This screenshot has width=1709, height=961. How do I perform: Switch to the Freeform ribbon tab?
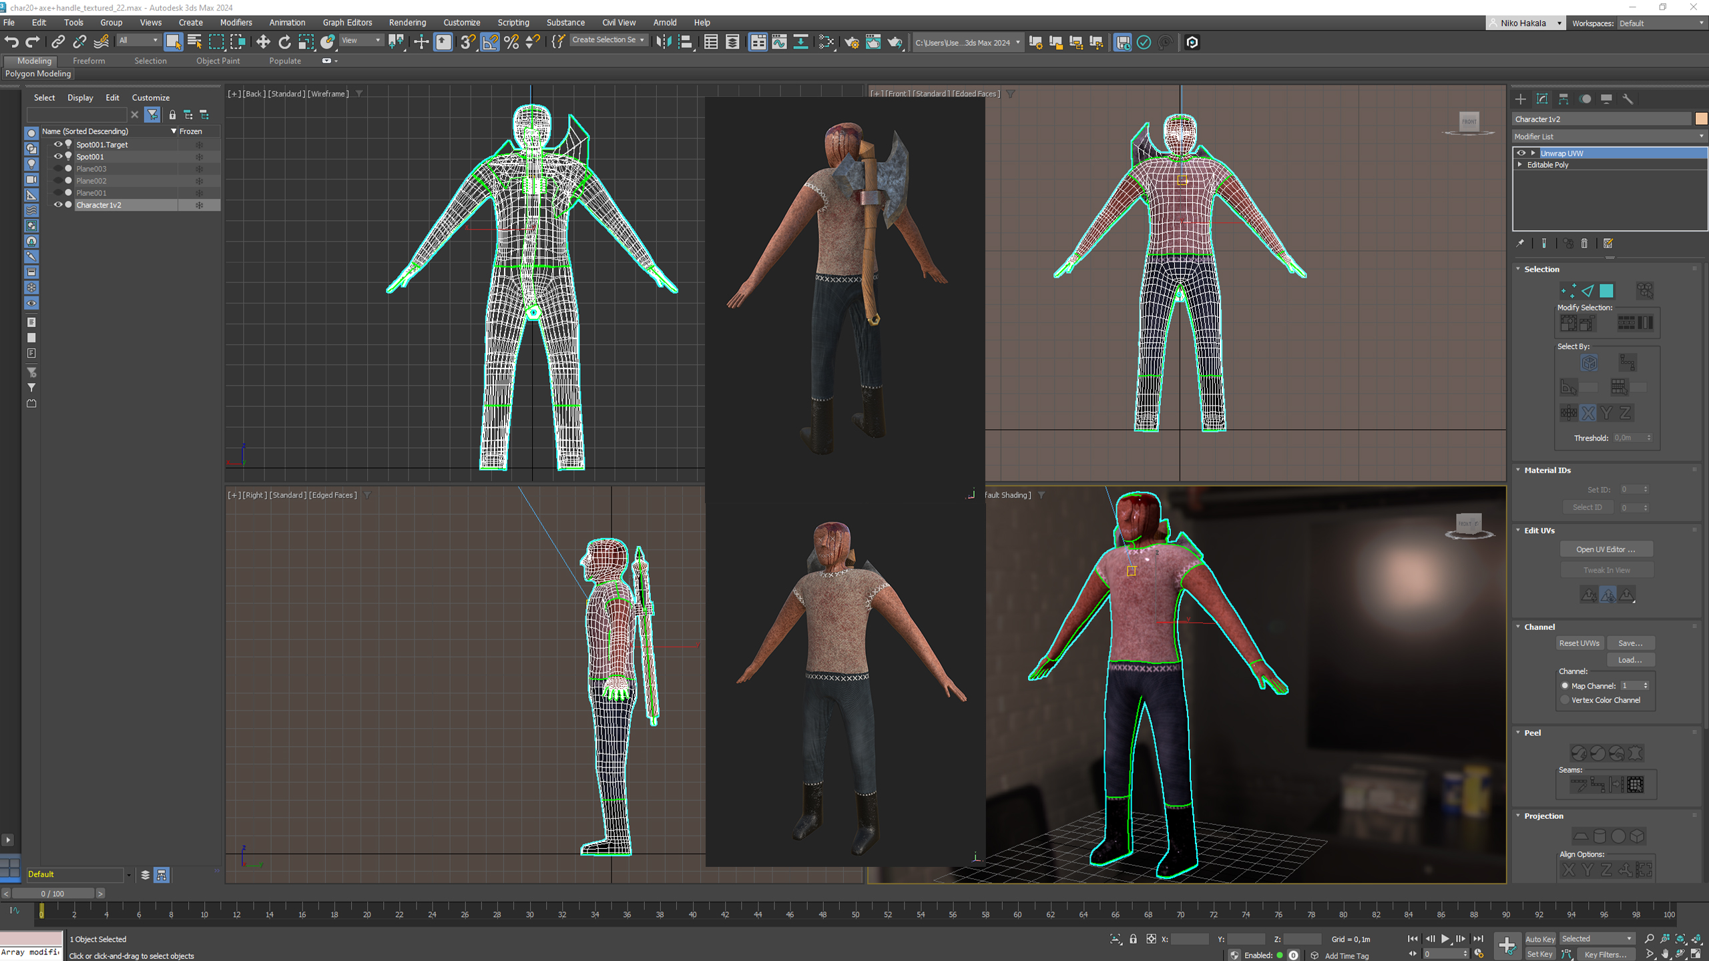89,61
